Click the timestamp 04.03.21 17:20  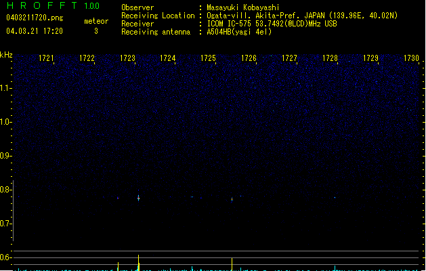[35, 31]
